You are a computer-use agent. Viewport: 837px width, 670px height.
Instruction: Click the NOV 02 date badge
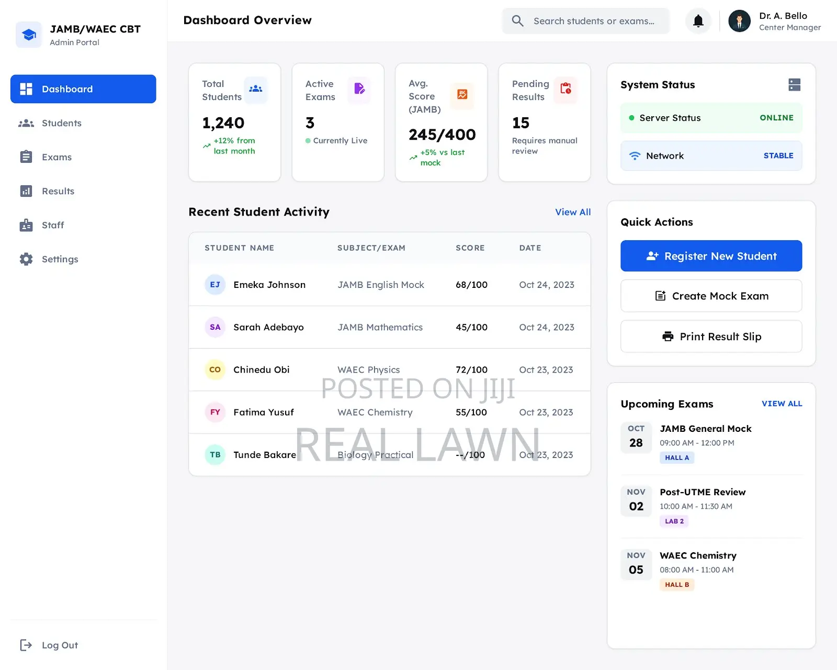636,500
